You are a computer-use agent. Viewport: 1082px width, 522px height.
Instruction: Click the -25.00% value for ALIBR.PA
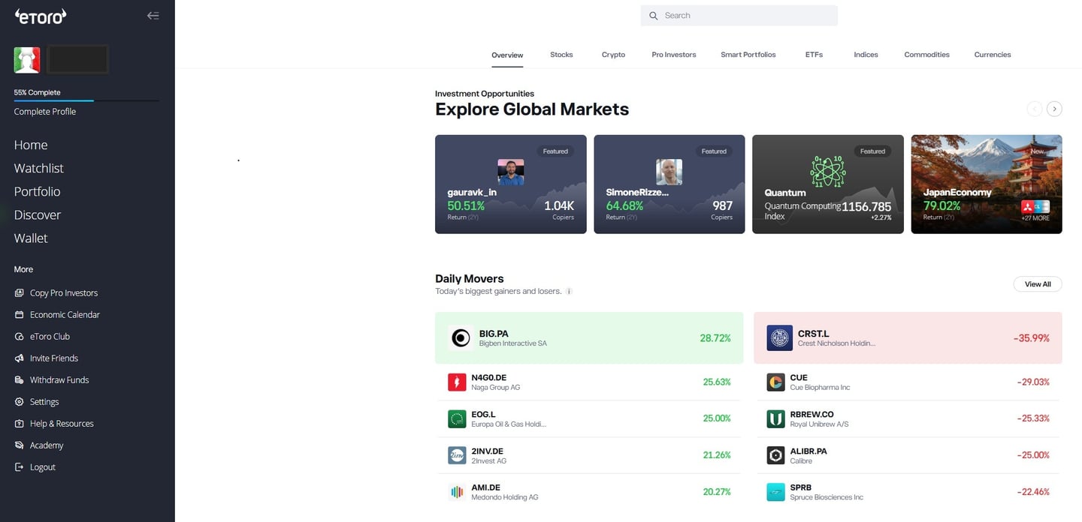click(x=1033, y=455)
